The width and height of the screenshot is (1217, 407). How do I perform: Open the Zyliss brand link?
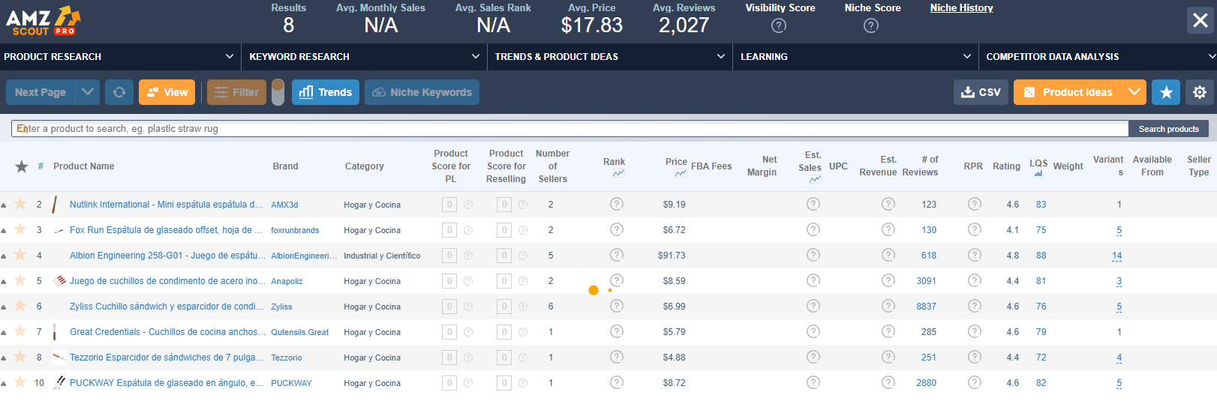pyautogui.click(x=281, y=307)
